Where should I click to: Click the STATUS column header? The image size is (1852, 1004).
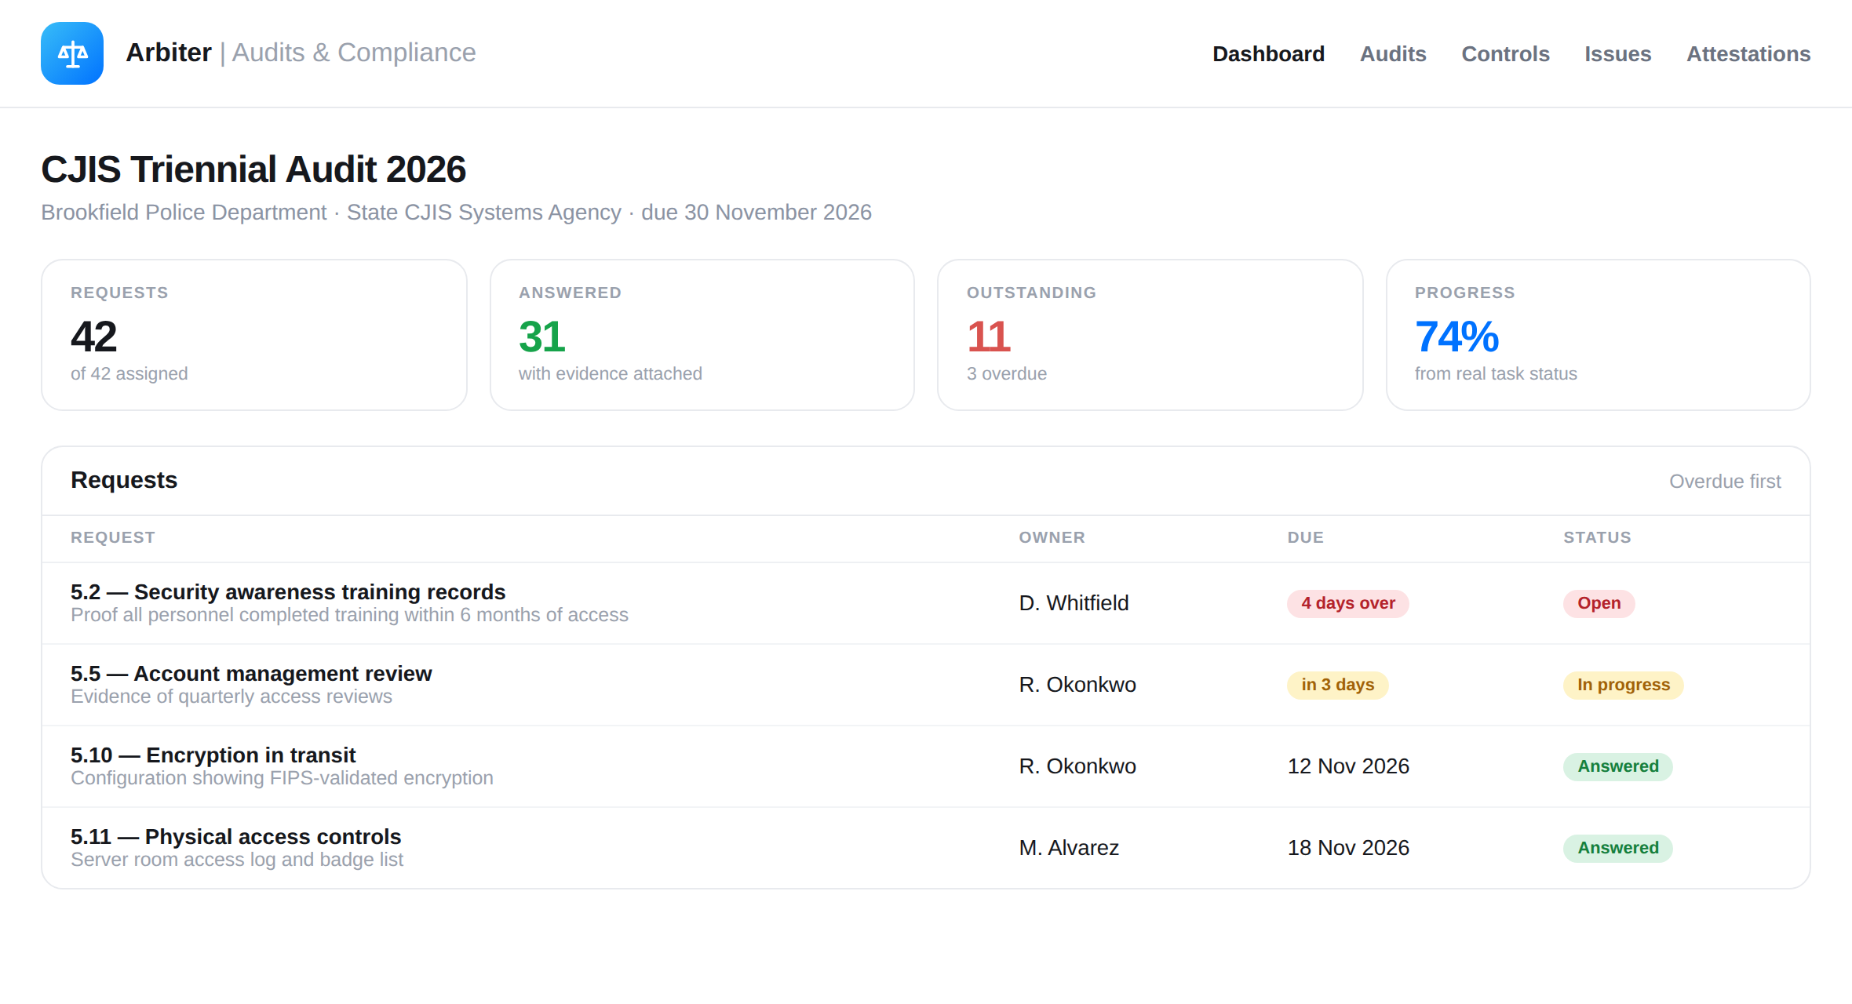(x=1597, y=537)
